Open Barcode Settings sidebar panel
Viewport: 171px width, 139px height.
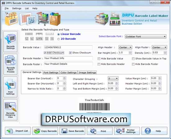(x=10, y=41)
